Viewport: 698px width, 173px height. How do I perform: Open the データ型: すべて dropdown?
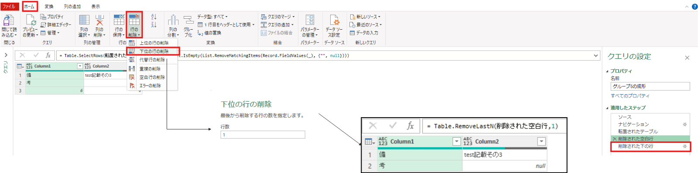[x=212, y=17]
